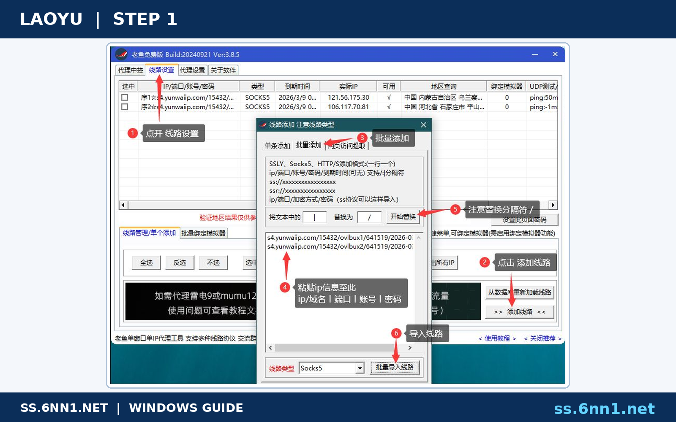Click the 替换为 input field
The height and width of the screenshot is (422, 676).
coord(369,217)
